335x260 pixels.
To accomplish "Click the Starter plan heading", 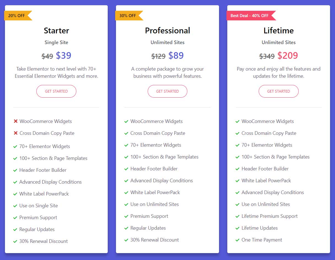I will [x=56, y=31].
